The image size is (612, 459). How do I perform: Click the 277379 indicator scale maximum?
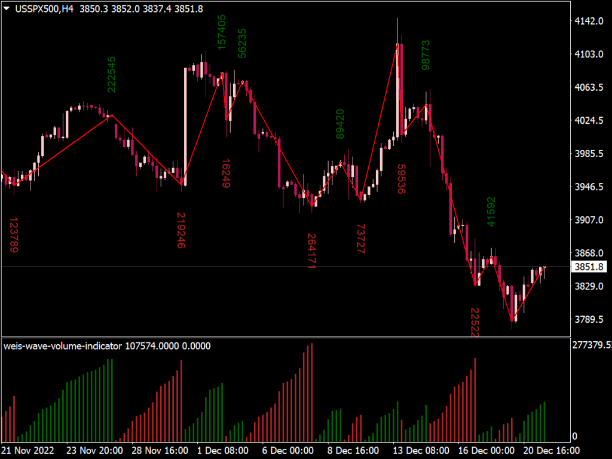592,345
